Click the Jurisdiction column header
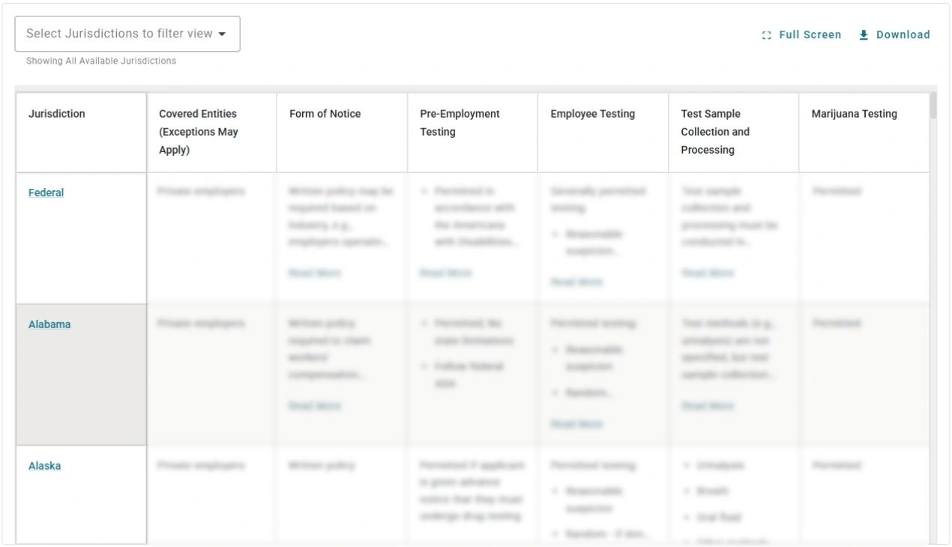Image resolution: width=952 pixels, height=547 pixels. [x=55, y=114]
